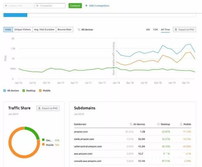Select the 12M time range
This screenshot has height=167, width=202.
155,30
